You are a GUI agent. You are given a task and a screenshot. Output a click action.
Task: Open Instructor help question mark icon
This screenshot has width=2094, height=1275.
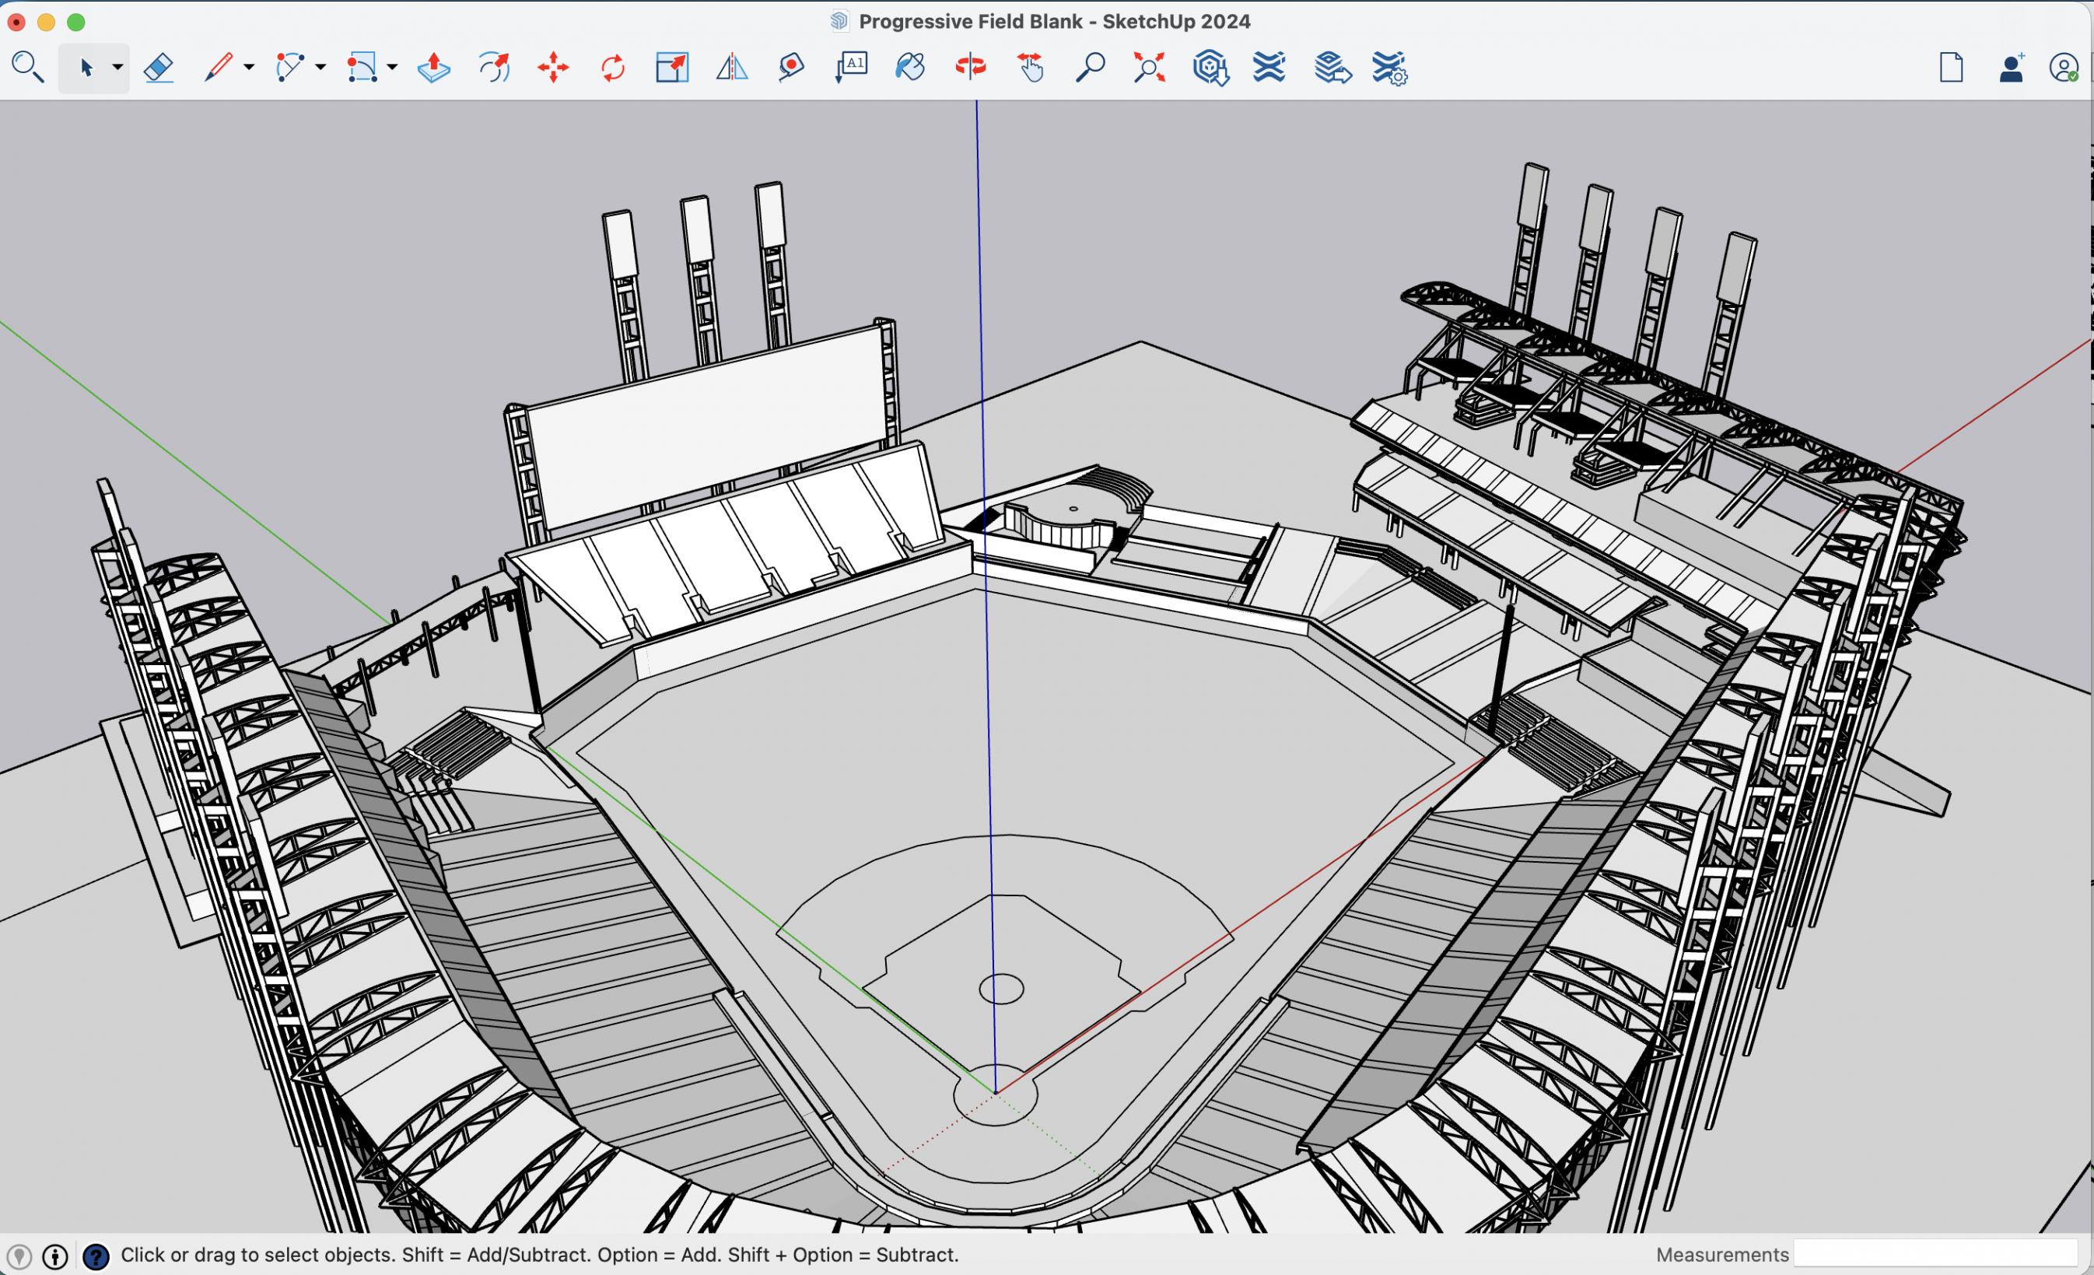96,1256
